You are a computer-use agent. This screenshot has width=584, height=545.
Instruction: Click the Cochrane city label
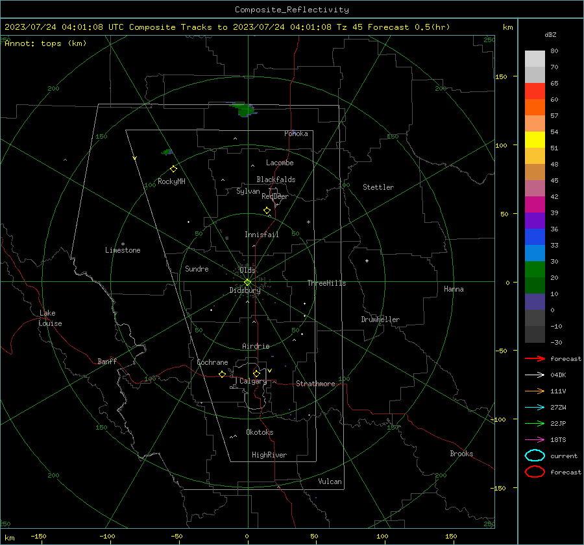point(212,362)
